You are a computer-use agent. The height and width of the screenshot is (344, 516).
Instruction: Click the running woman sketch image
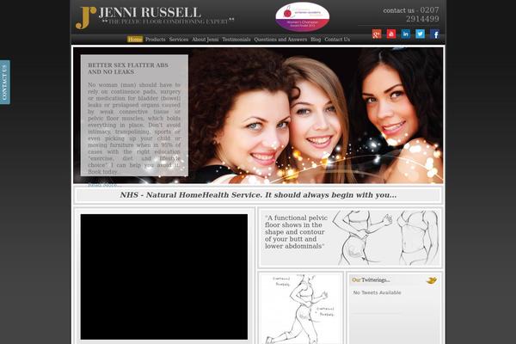300,309
